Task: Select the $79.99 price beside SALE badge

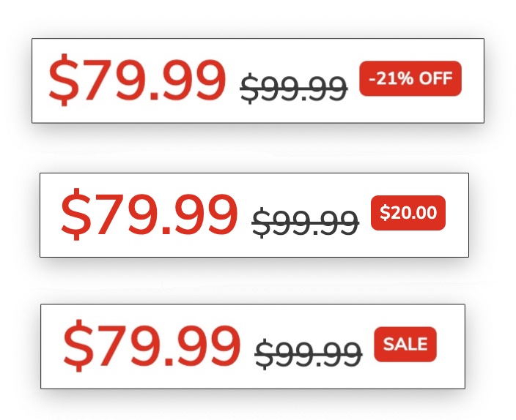Action: pos(151,347)
